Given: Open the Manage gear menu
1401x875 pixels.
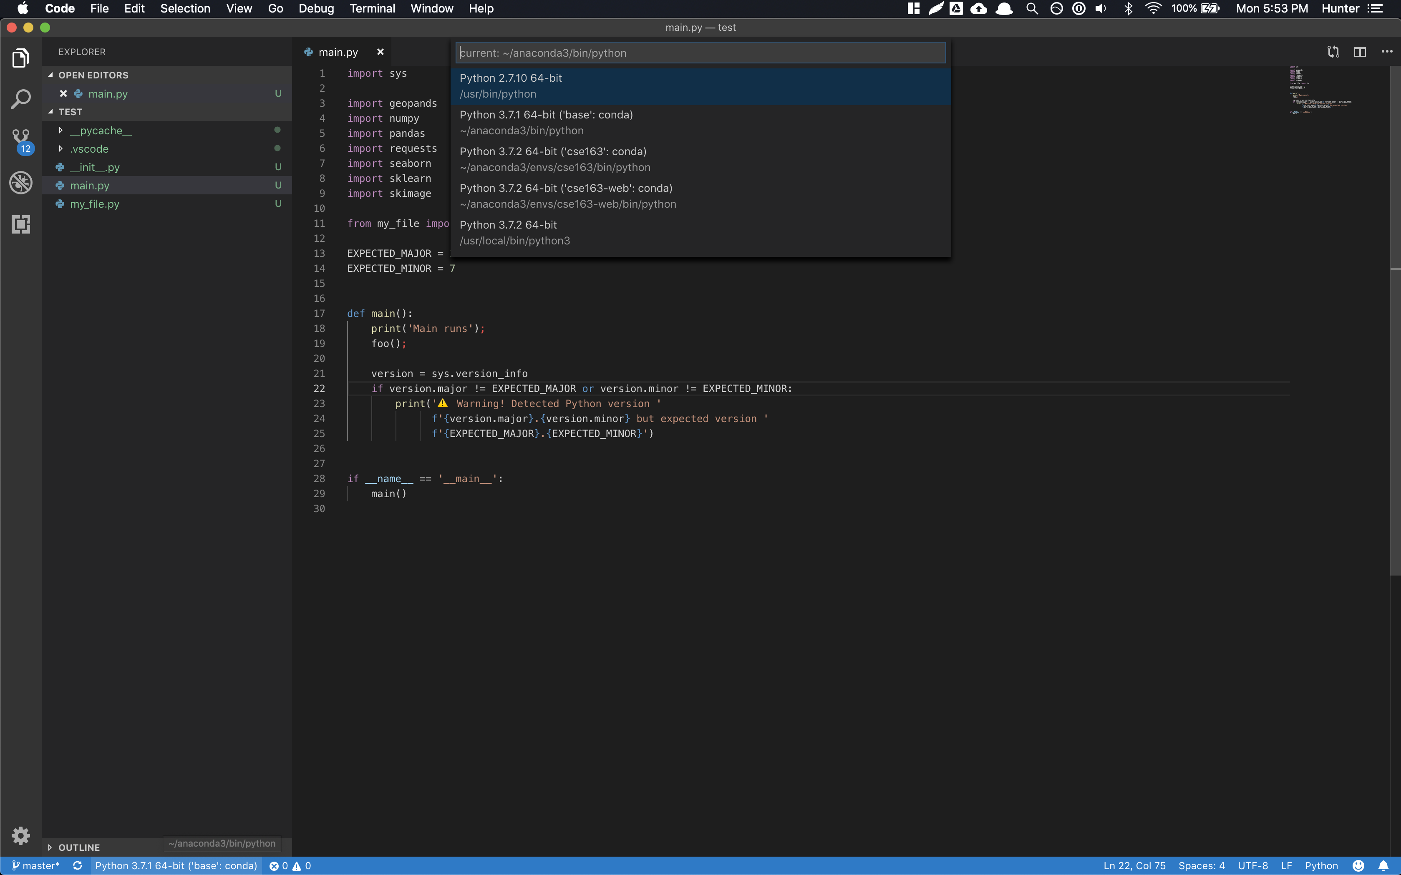Looking at the screenshot, I should pyautogui.click(x=21, y=835).
